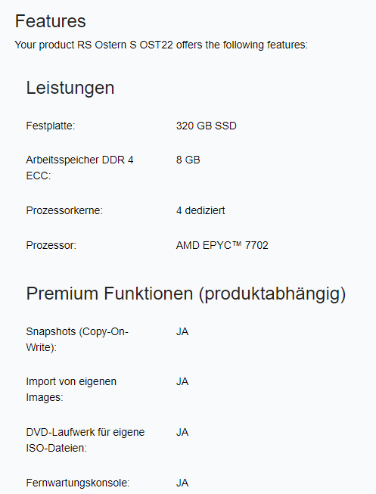Click the Prozessor label
376x494 pixels.
(51, 245)
